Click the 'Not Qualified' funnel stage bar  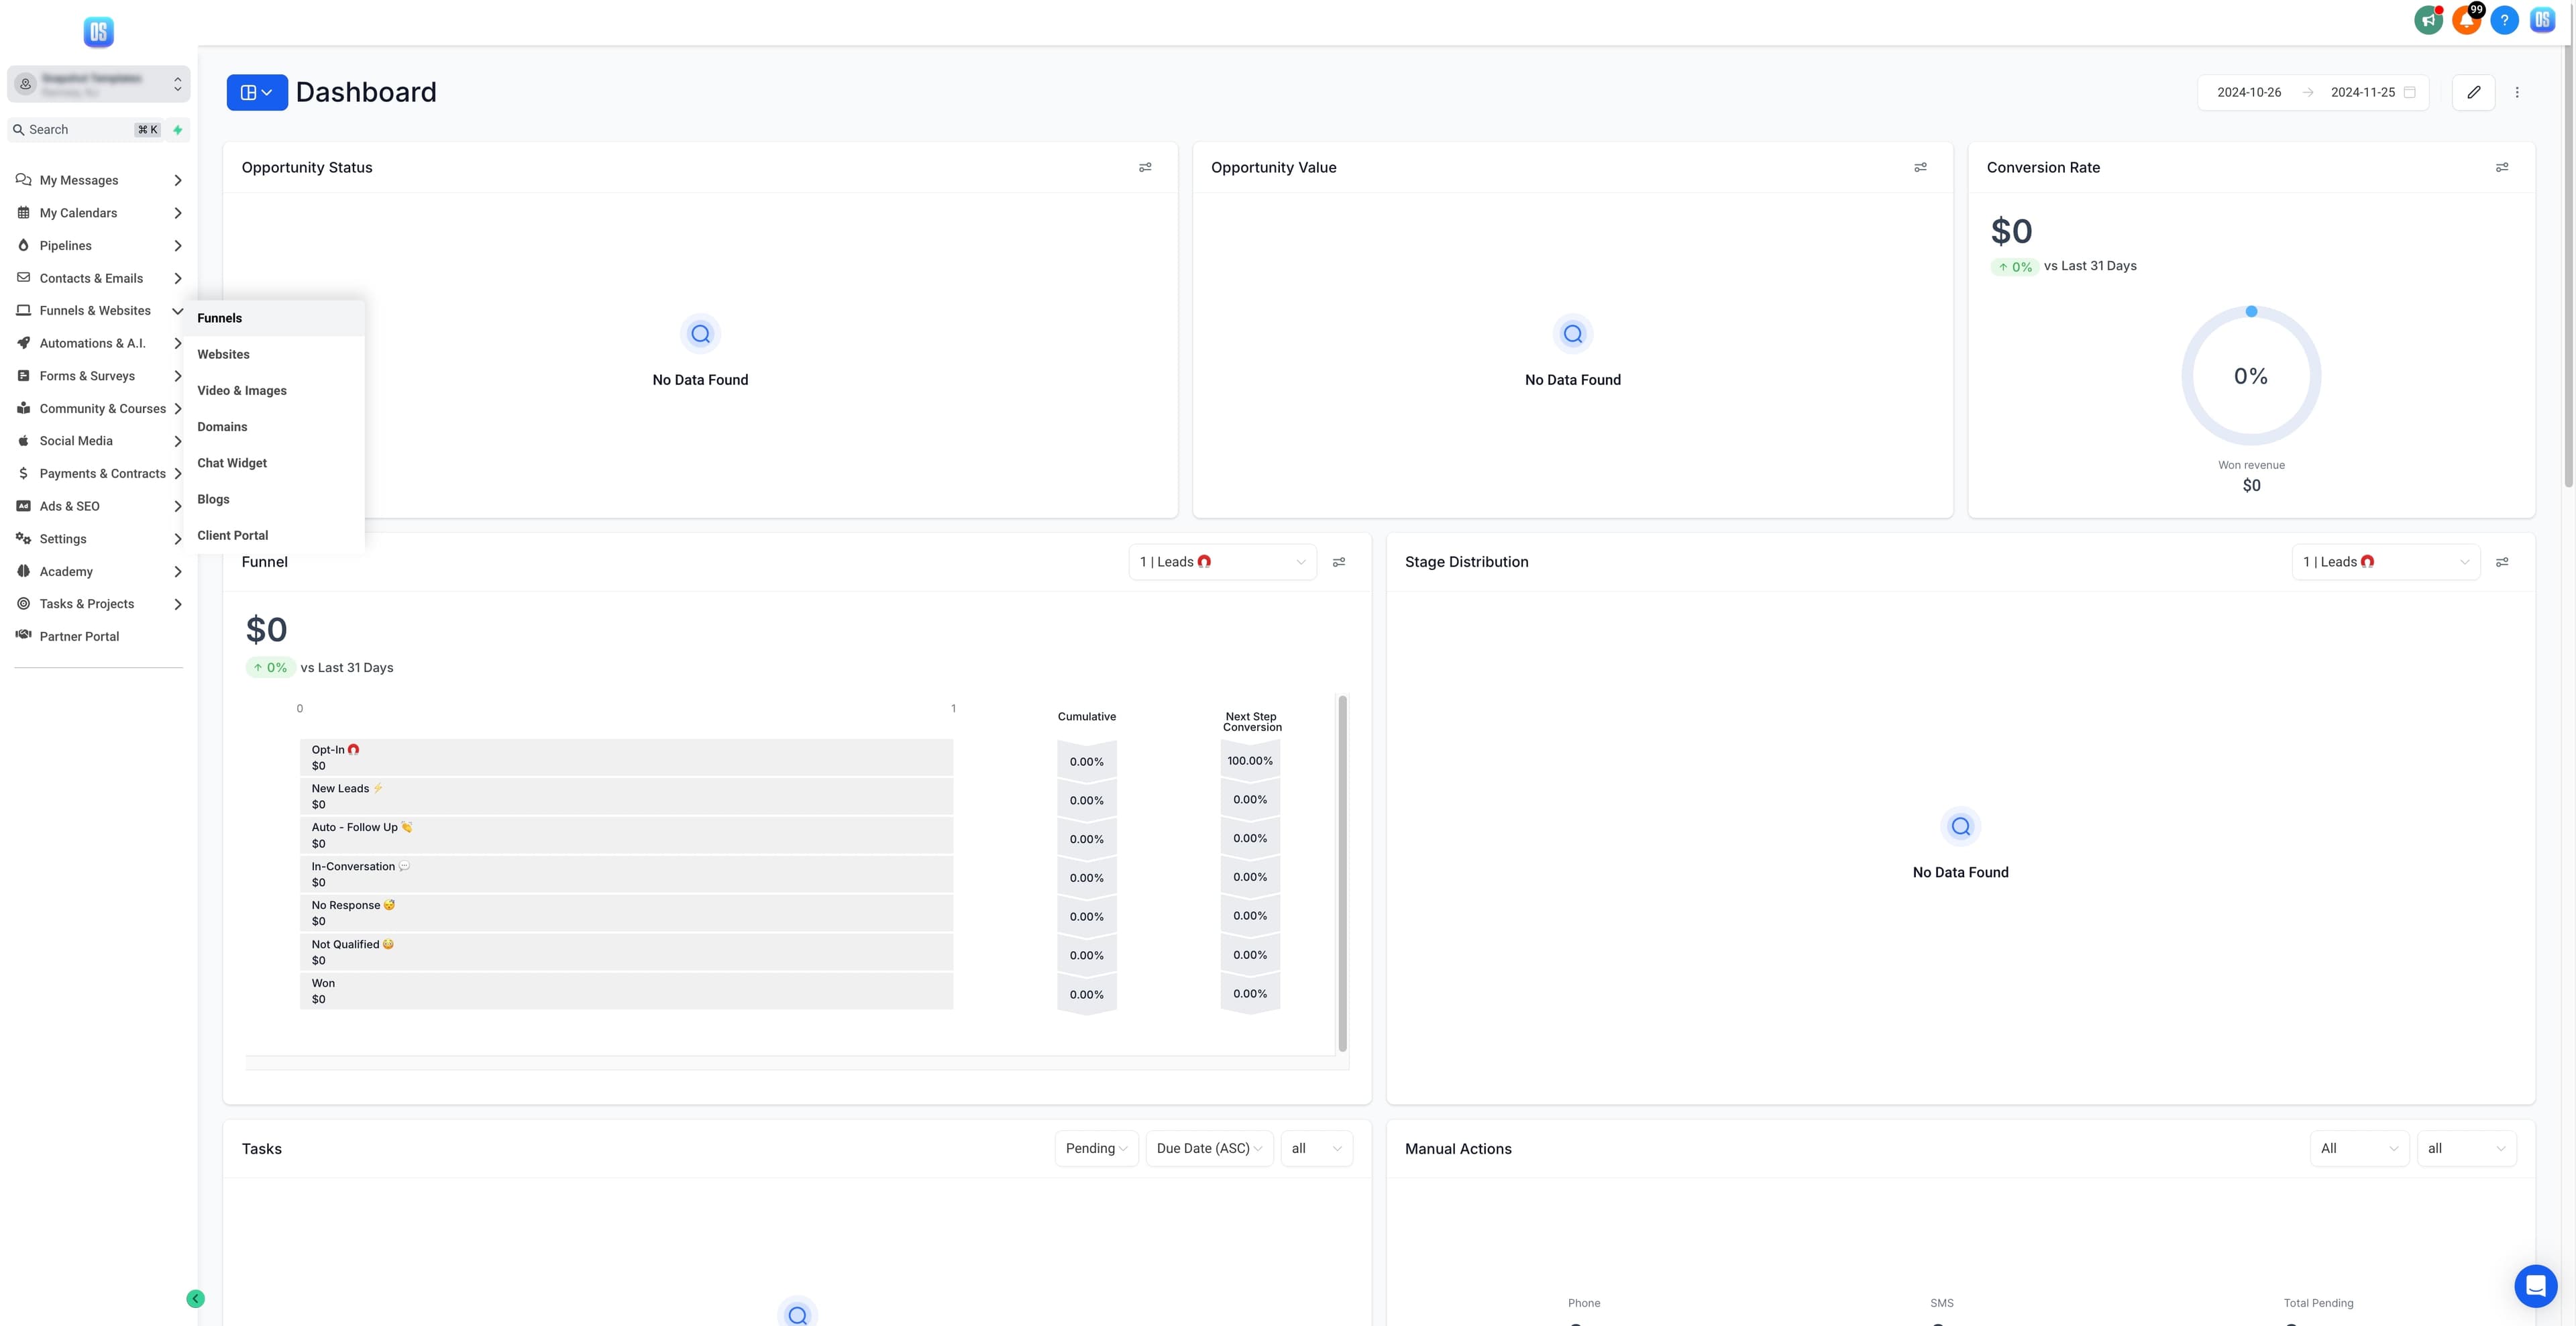pyautogui.click(x=626, y=952)
